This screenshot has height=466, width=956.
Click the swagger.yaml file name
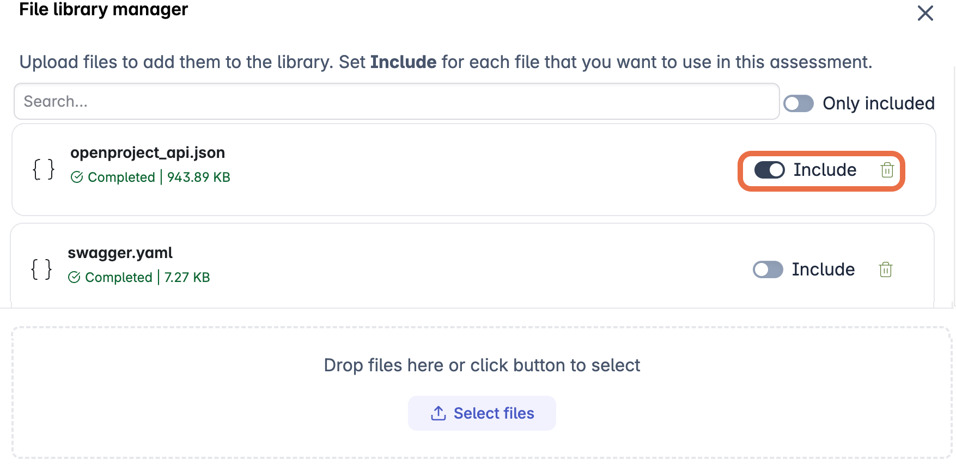point(120,253)
